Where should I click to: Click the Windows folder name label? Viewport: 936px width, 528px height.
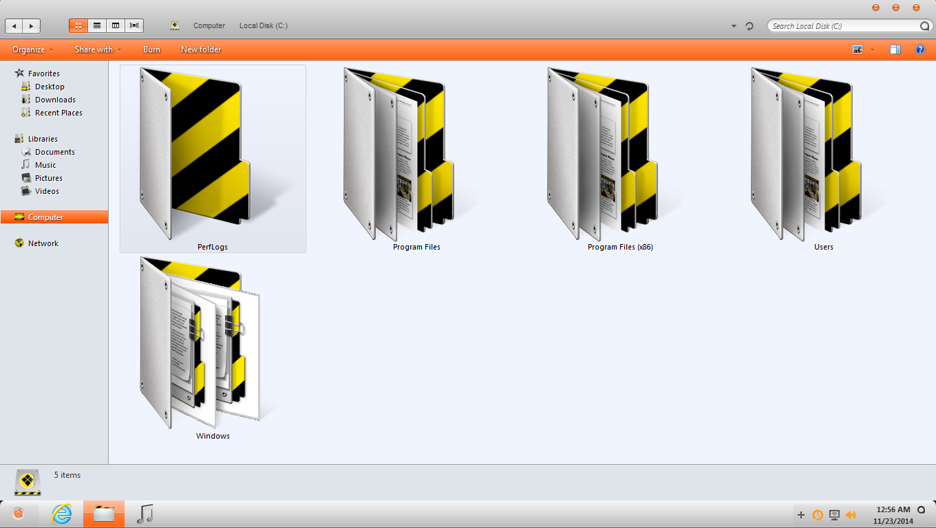tap(213, 436)
